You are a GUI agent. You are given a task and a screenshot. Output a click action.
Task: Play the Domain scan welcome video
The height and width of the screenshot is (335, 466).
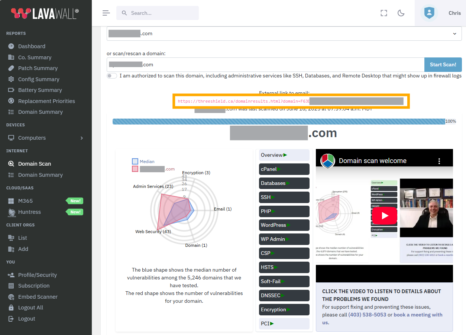point(384,215)
